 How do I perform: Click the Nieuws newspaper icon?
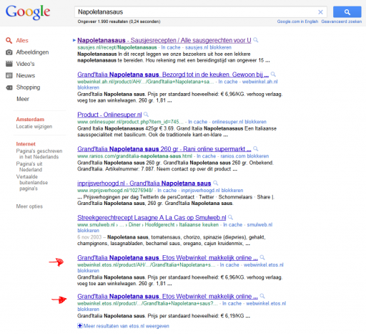[x=9, y=75]
